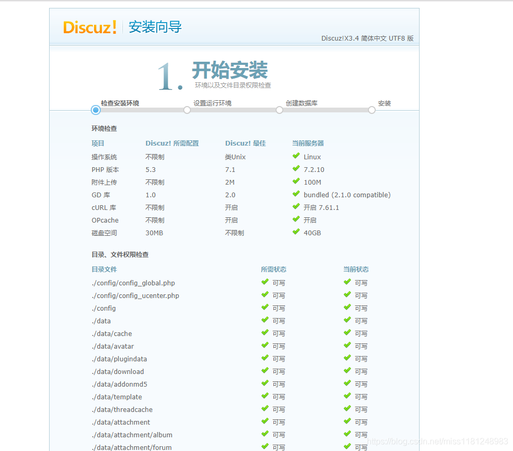The width and height of the screenshot is (513, 451).
Task: Click the 当前状态 column header
Action: [x=356, y=270]
